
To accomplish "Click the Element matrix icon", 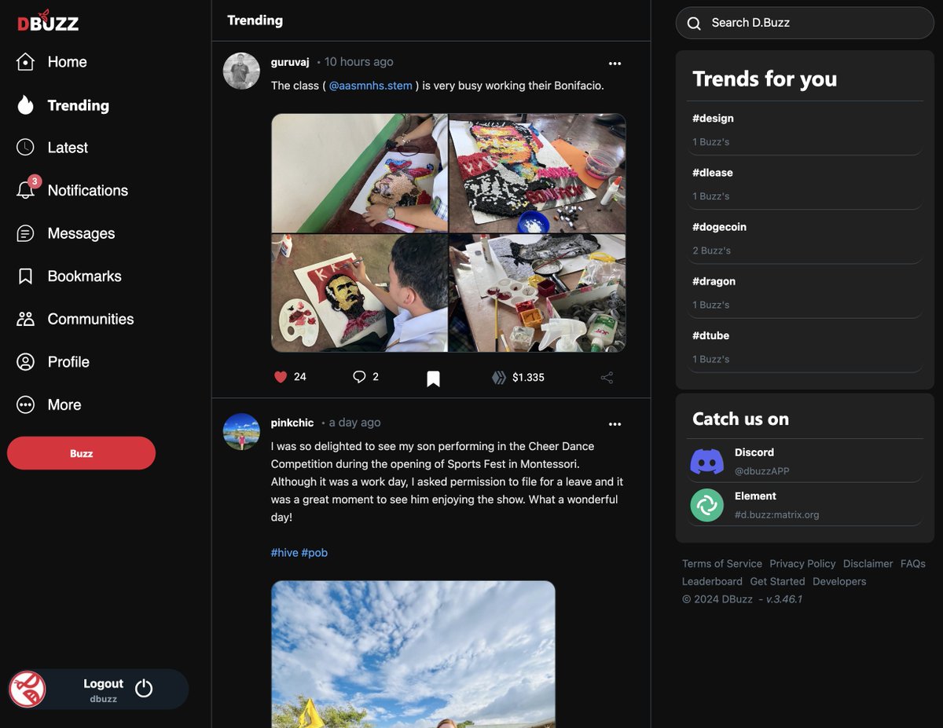I will tap(706, 506).
